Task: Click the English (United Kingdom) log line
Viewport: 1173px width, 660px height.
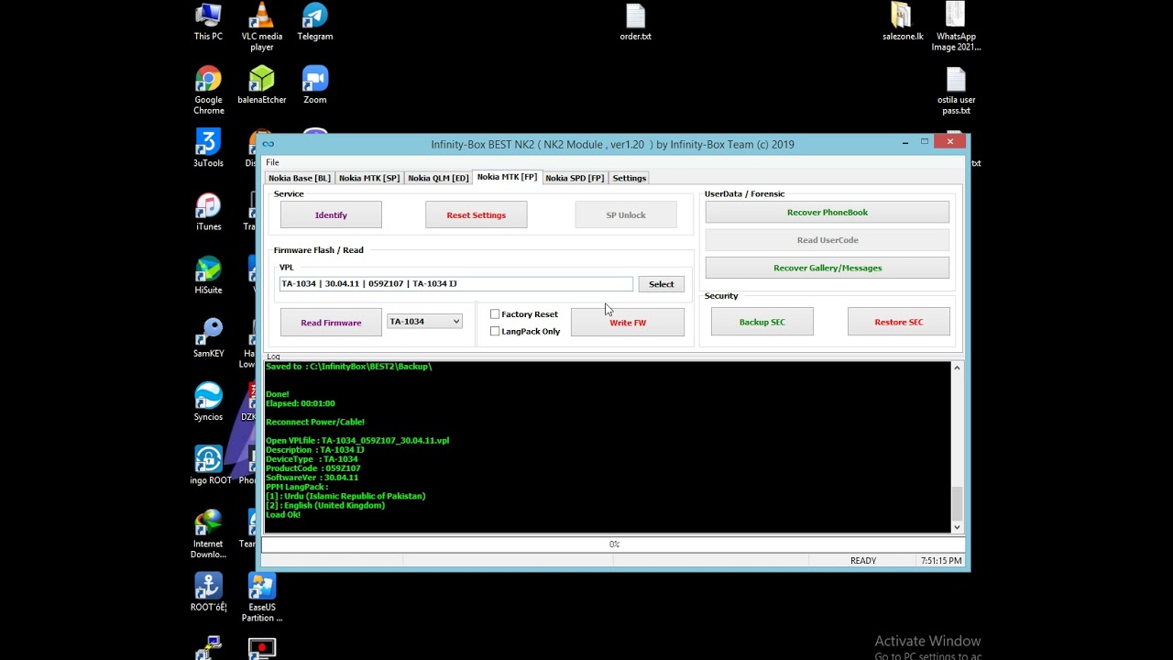Action: pyautogui.click(x=325, y=505)
